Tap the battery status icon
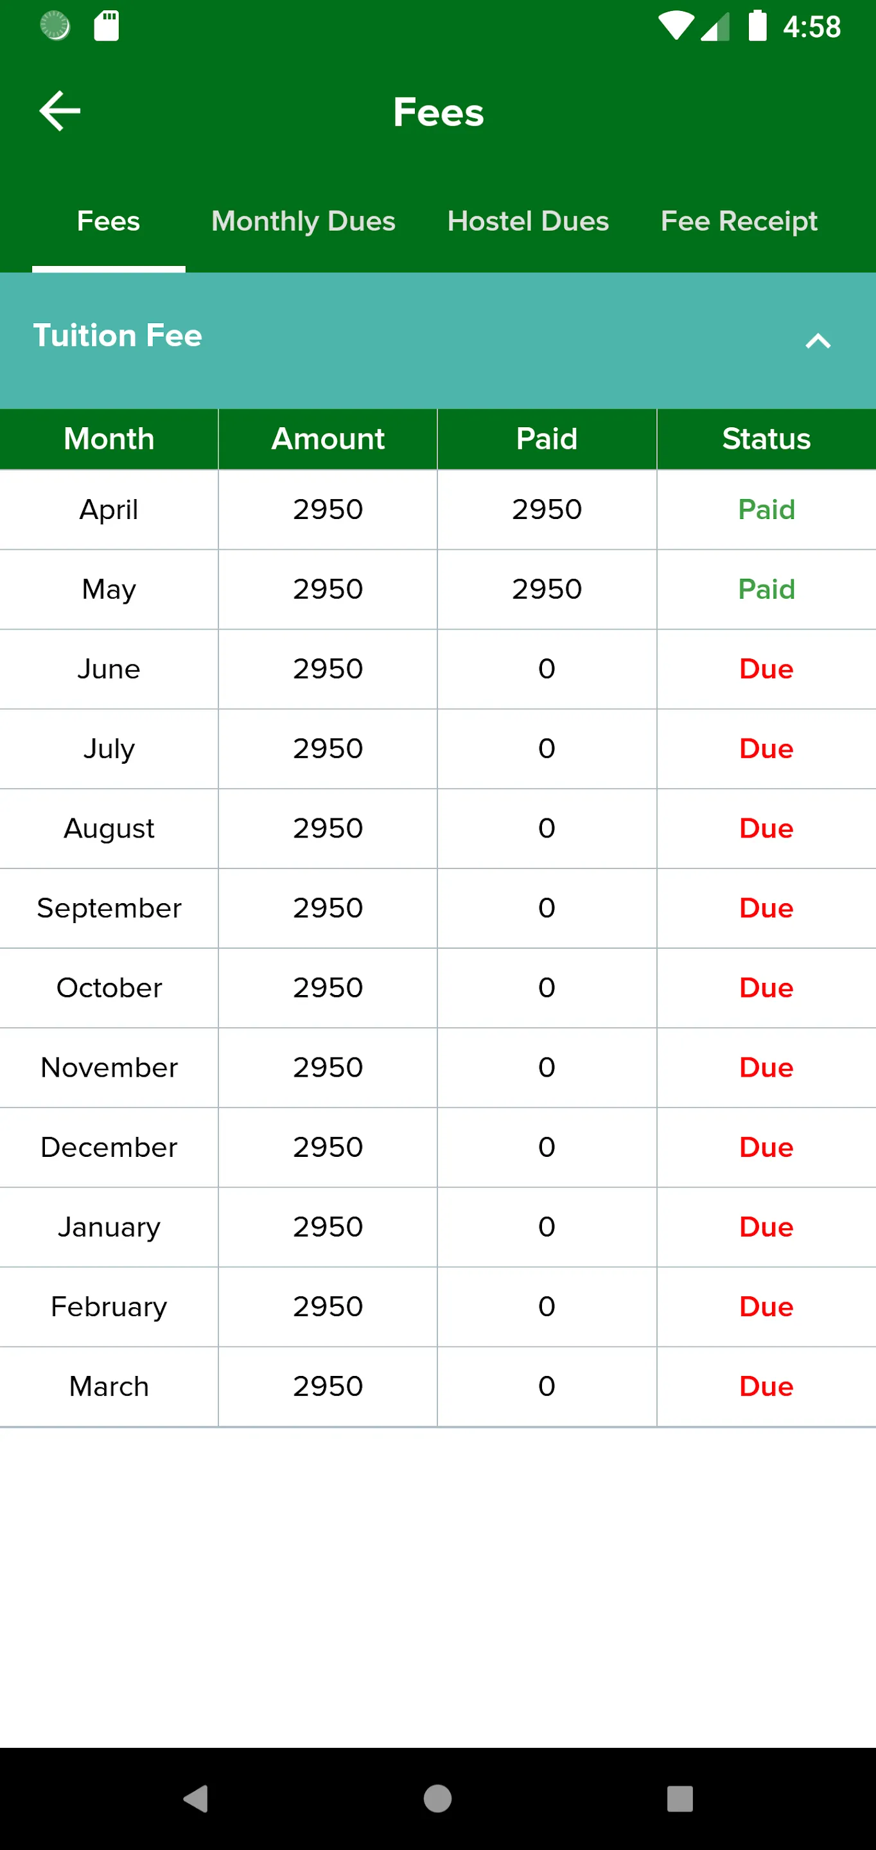The image size is (876, 1850). coord(758,26)
